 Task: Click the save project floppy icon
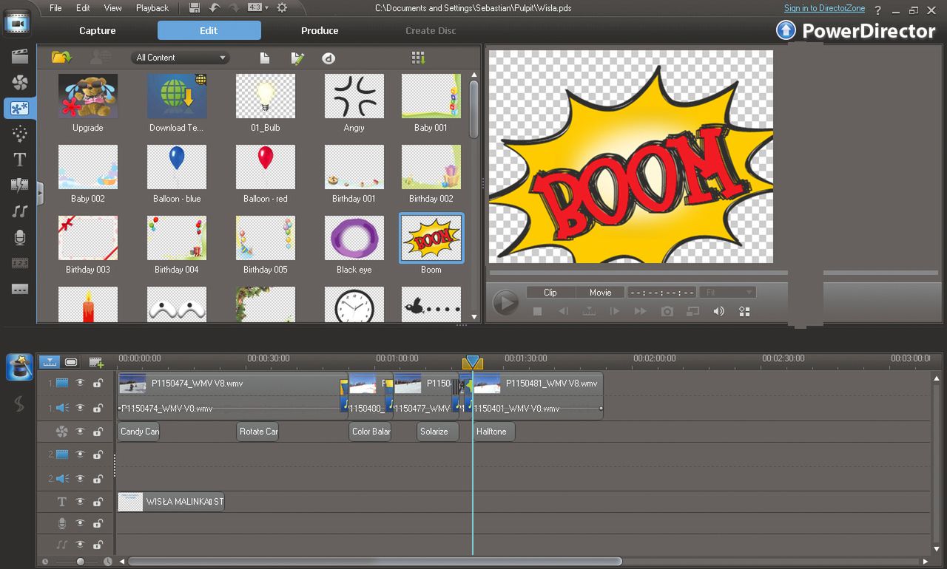[195, 8]
